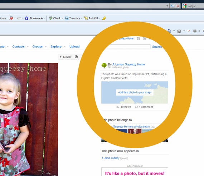The width and height of the screenshot is (204, 176).
Task: Click the yellow highlighter icon
Action: pos(104,18)
